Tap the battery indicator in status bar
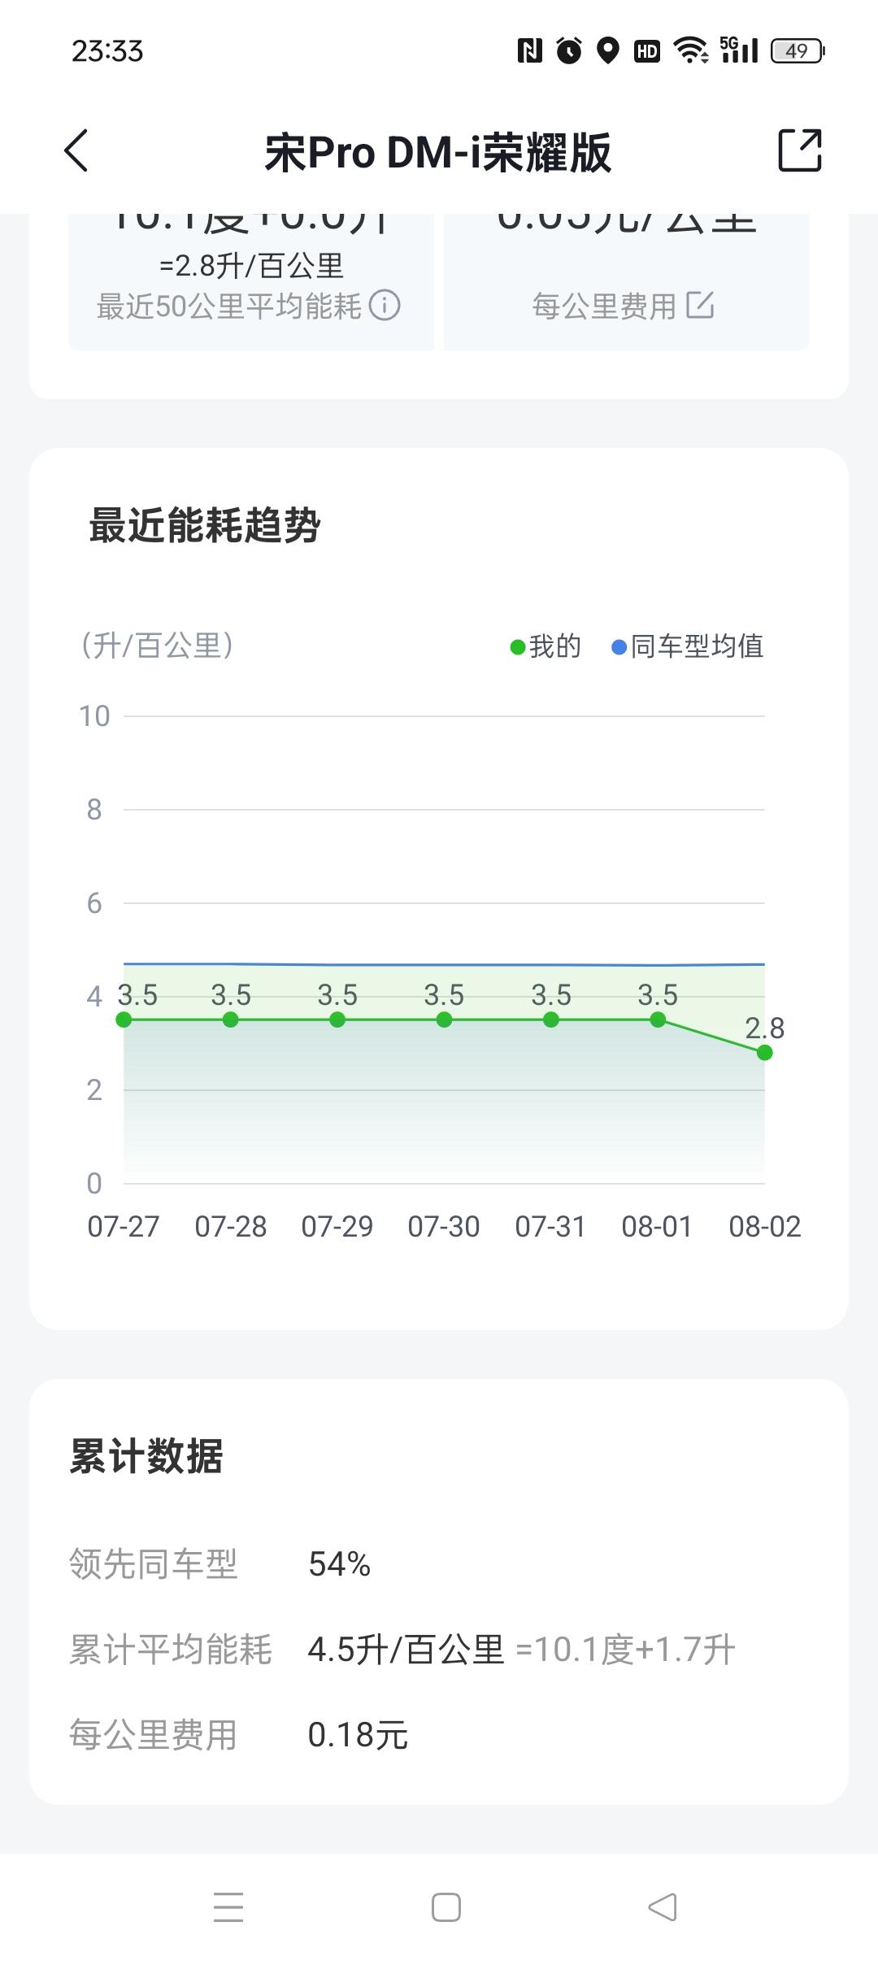The image size is (878, 1961). [797, 51]
